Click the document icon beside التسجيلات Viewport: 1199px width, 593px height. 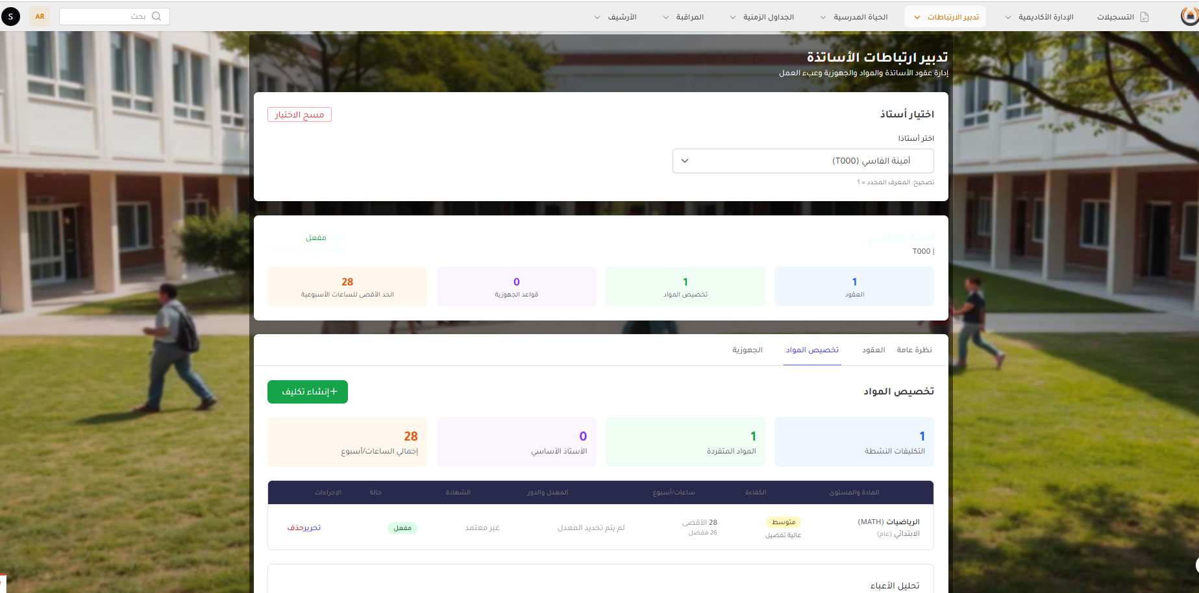[1144, 17]
